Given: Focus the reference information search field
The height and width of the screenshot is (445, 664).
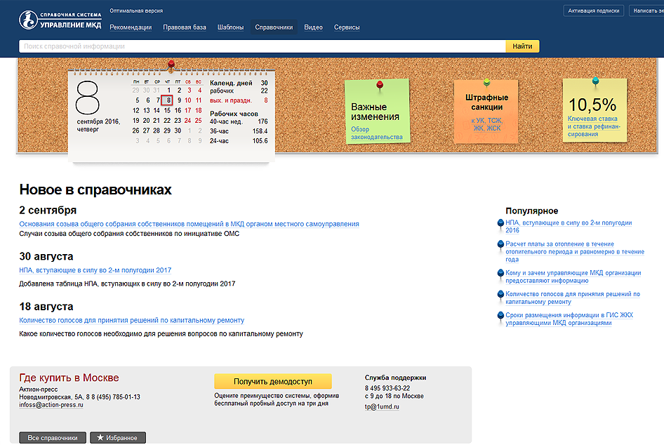Looking at the screenshot, I should click(x=261, y=46).
